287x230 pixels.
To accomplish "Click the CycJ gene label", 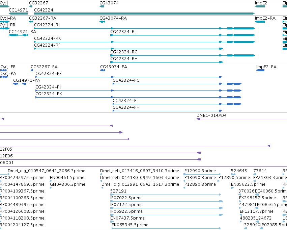I will pyautogui.click(x=4, y=3).
